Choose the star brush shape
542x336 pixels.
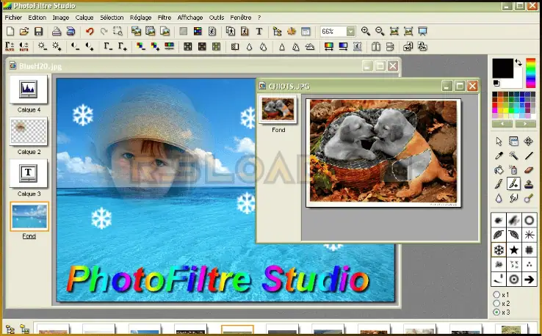coord(514,250)
